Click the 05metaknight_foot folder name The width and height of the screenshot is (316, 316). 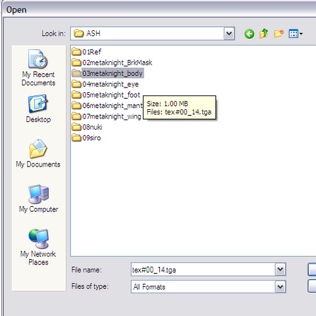coord(111,95)
